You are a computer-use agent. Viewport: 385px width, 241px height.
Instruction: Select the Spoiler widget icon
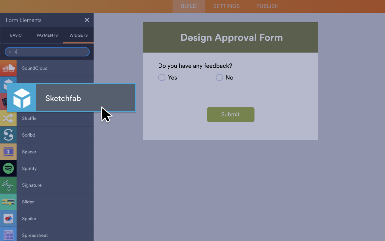8,218
